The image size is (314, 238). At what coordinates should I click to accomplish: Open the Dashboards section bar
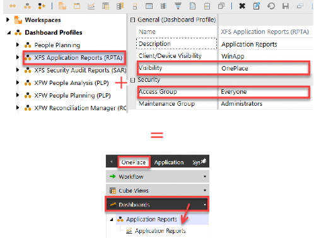(157, 204)
